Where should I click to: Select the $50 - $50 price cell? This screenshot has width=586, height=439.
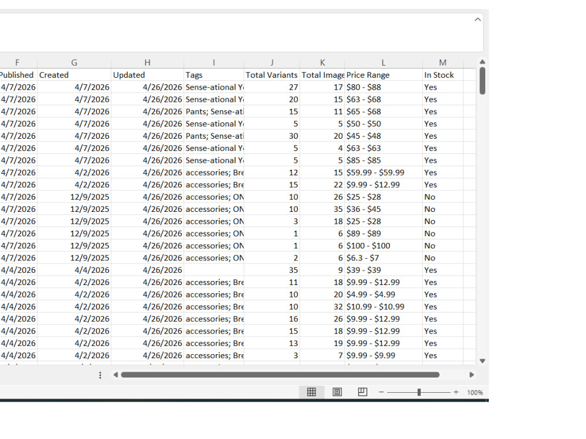pos(383,124)
